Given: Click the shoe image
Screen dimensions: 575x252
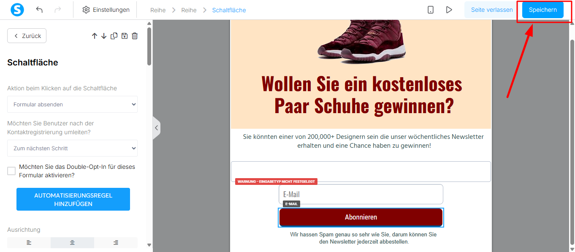Looking at the screenshot, I should pyautogui.click(x=361, y=42).
